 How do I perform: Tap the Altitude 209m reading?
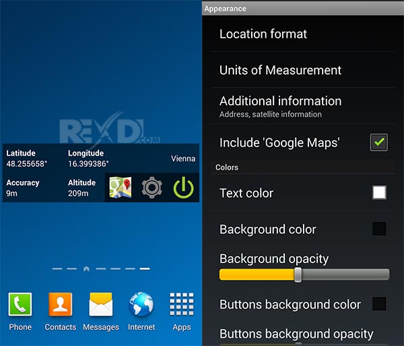tap(81, 188)
